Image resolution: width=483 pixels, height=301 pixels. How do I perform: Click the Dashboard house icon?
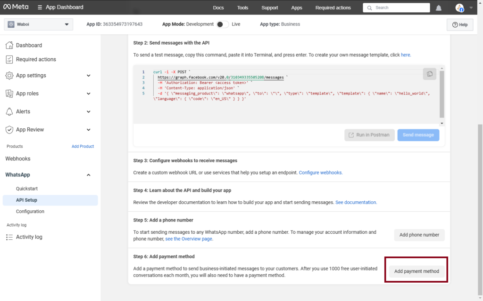pyautogui.click(x=9, y=45)
